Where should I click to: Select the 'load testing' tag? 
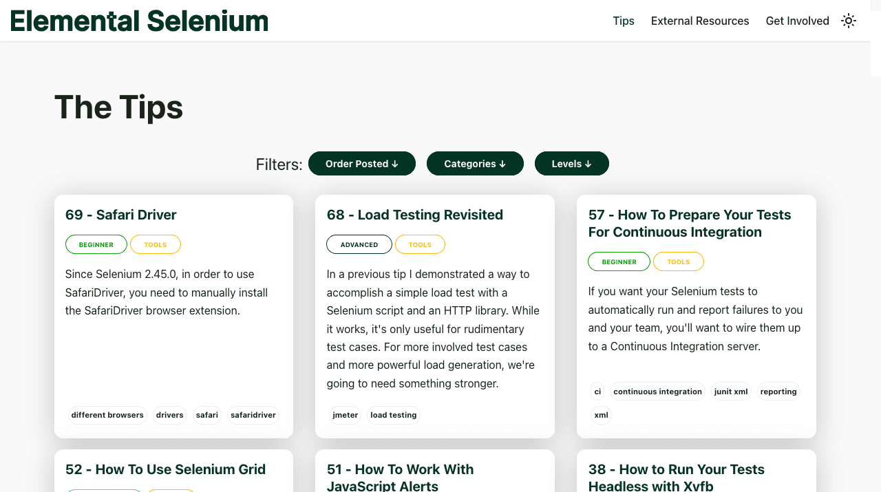coord(394,415)
